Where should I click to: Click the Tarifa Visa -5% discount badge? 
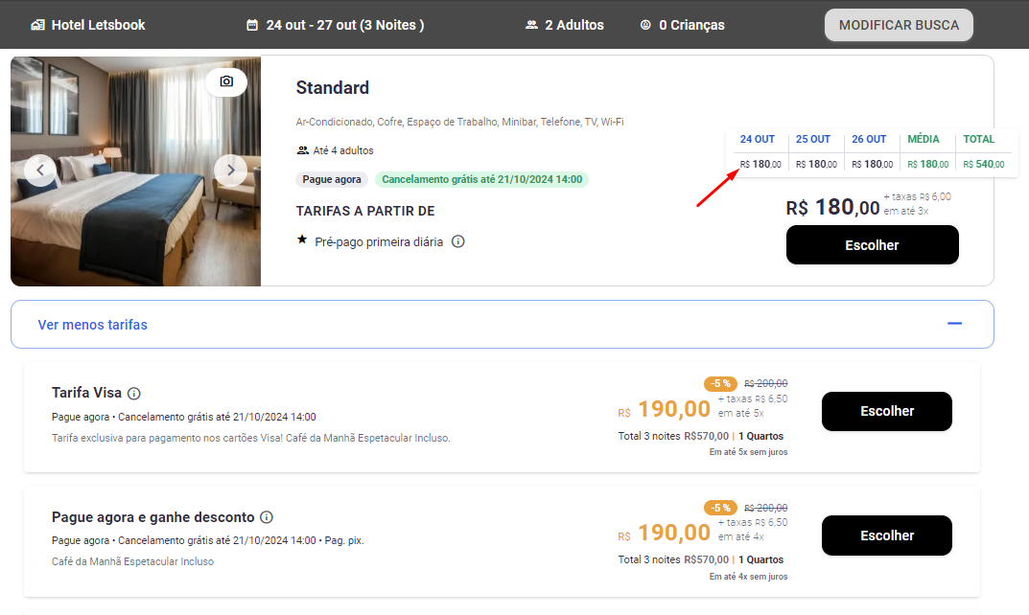pyautogui.click(x=720, y=383)
